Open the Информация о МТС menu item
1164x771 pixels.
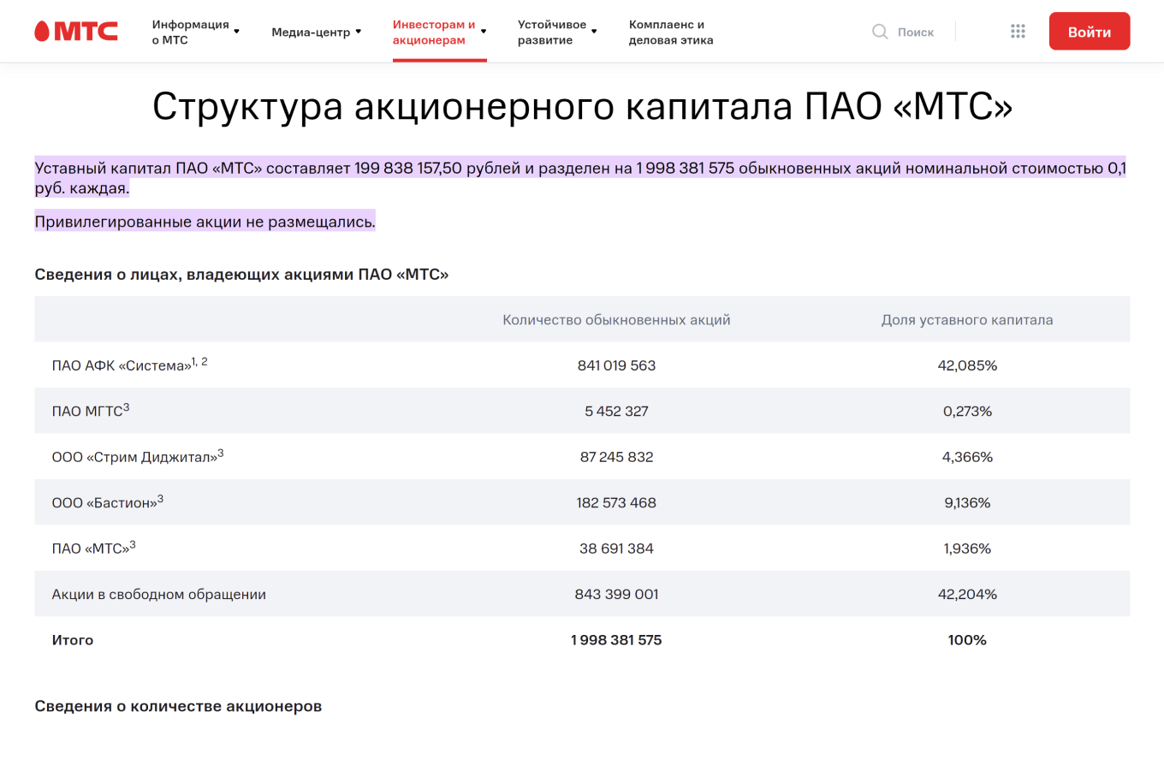[x=190, y=31]
